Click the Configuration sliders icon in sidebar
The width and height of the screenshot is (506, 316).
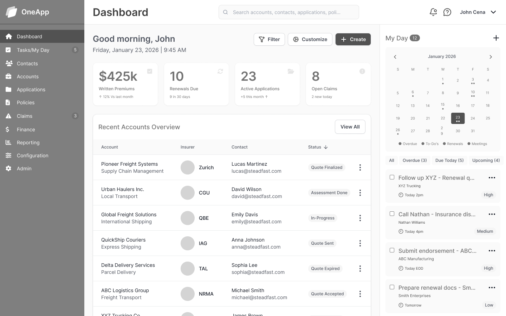[x=9, y=156]
